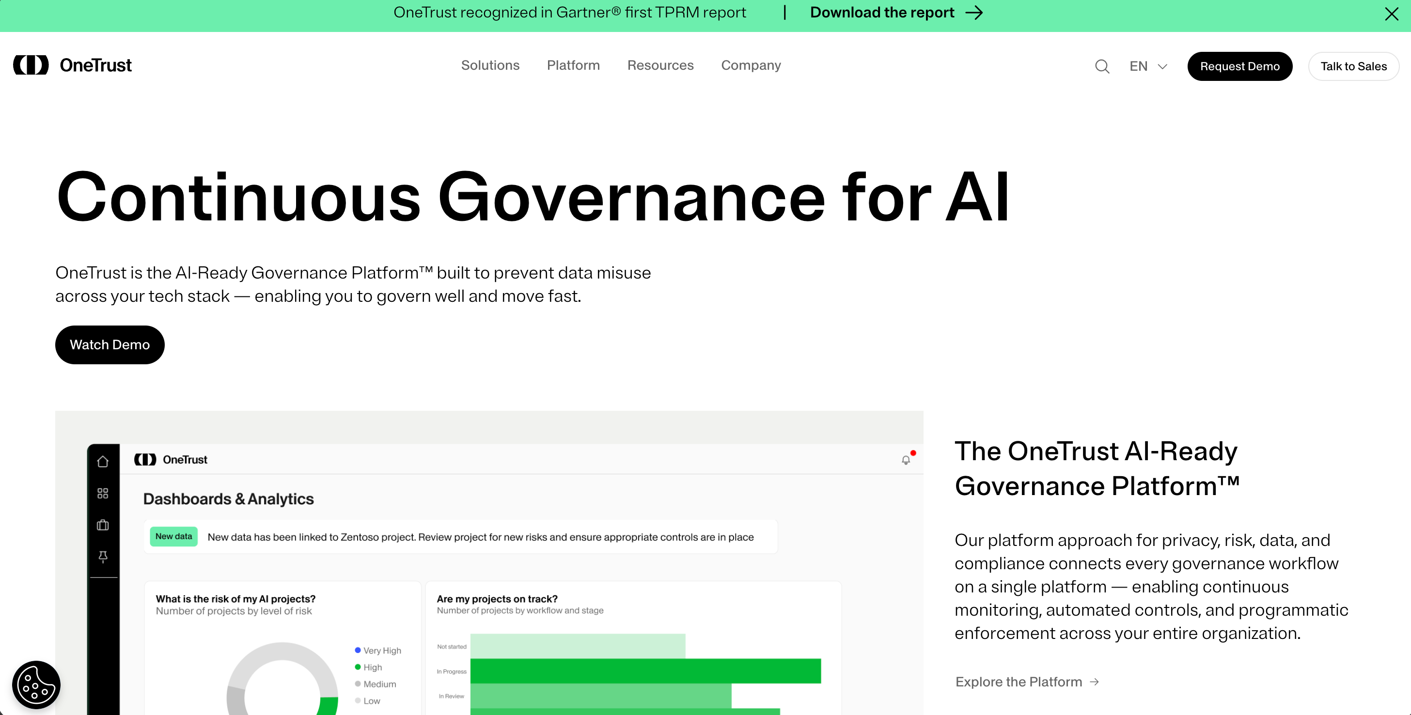Click the notification bell in dashboard

tap(906, 460)
